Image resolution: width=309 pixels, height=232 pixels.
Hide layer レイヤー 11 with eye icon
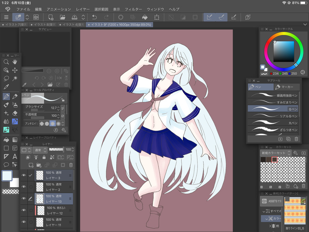pos(24,222)
